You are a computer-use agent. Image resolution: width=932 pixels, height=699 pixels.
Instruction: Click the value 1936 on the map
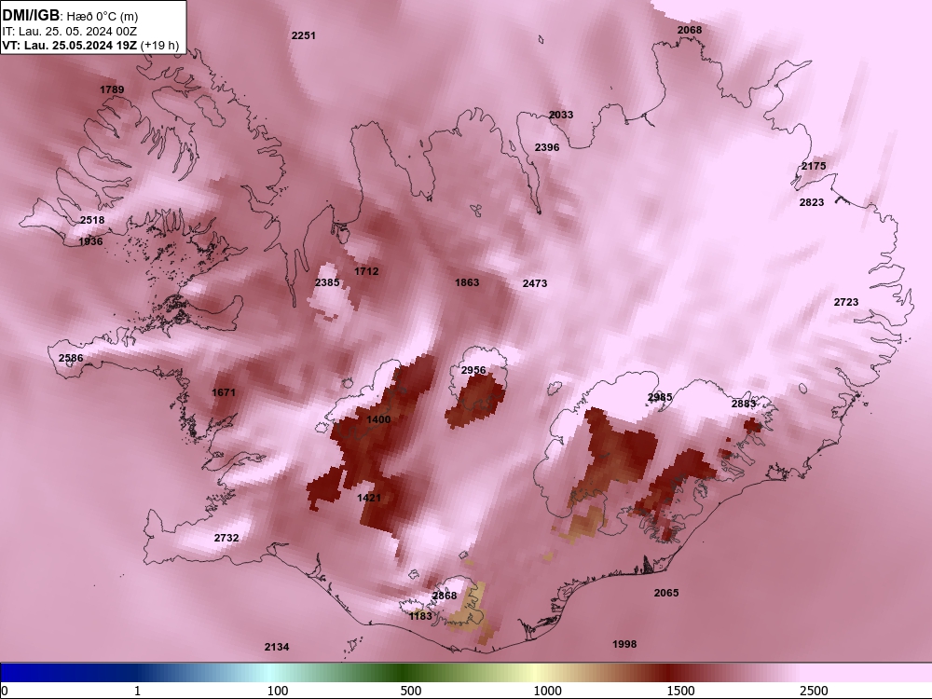pos(90,241)
